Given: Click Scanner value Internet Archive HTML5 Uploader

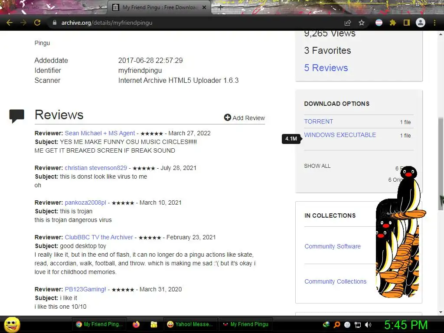Looking at the screenshot, I should (178, 80).
